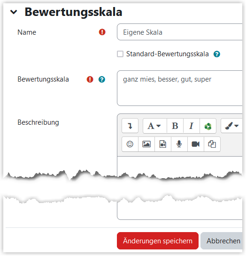Click the Abbrechen button
The height and width of the screenshot is (256, 246).
point(222,241)
